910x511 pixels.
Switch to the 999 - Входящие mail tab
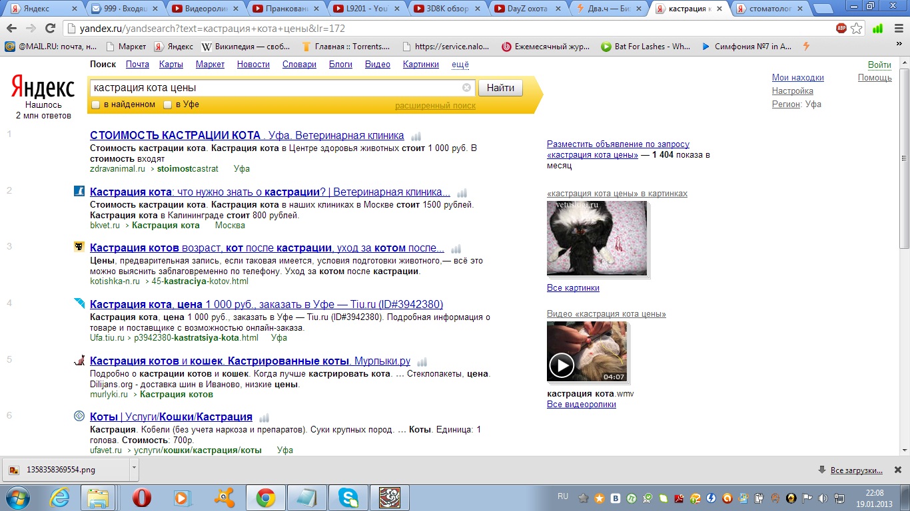(124, 9)
